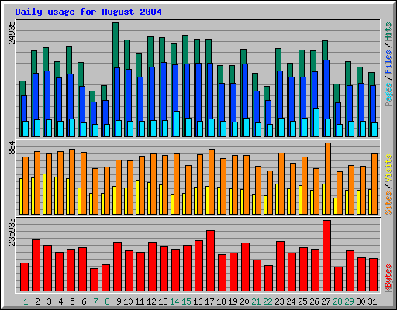Click the 'Sites' legend label
Image resolution: width=397 pixels, height=310 pixels.
click(388, 203)
